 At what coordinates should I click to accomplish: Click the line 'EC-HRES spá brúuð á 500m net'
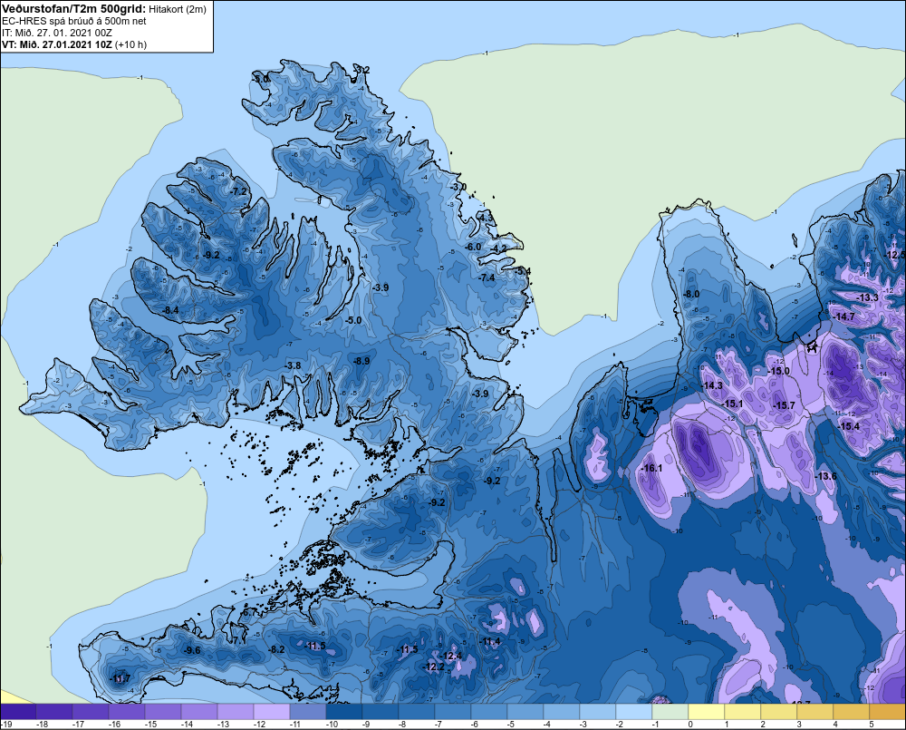tap(74, 21)
